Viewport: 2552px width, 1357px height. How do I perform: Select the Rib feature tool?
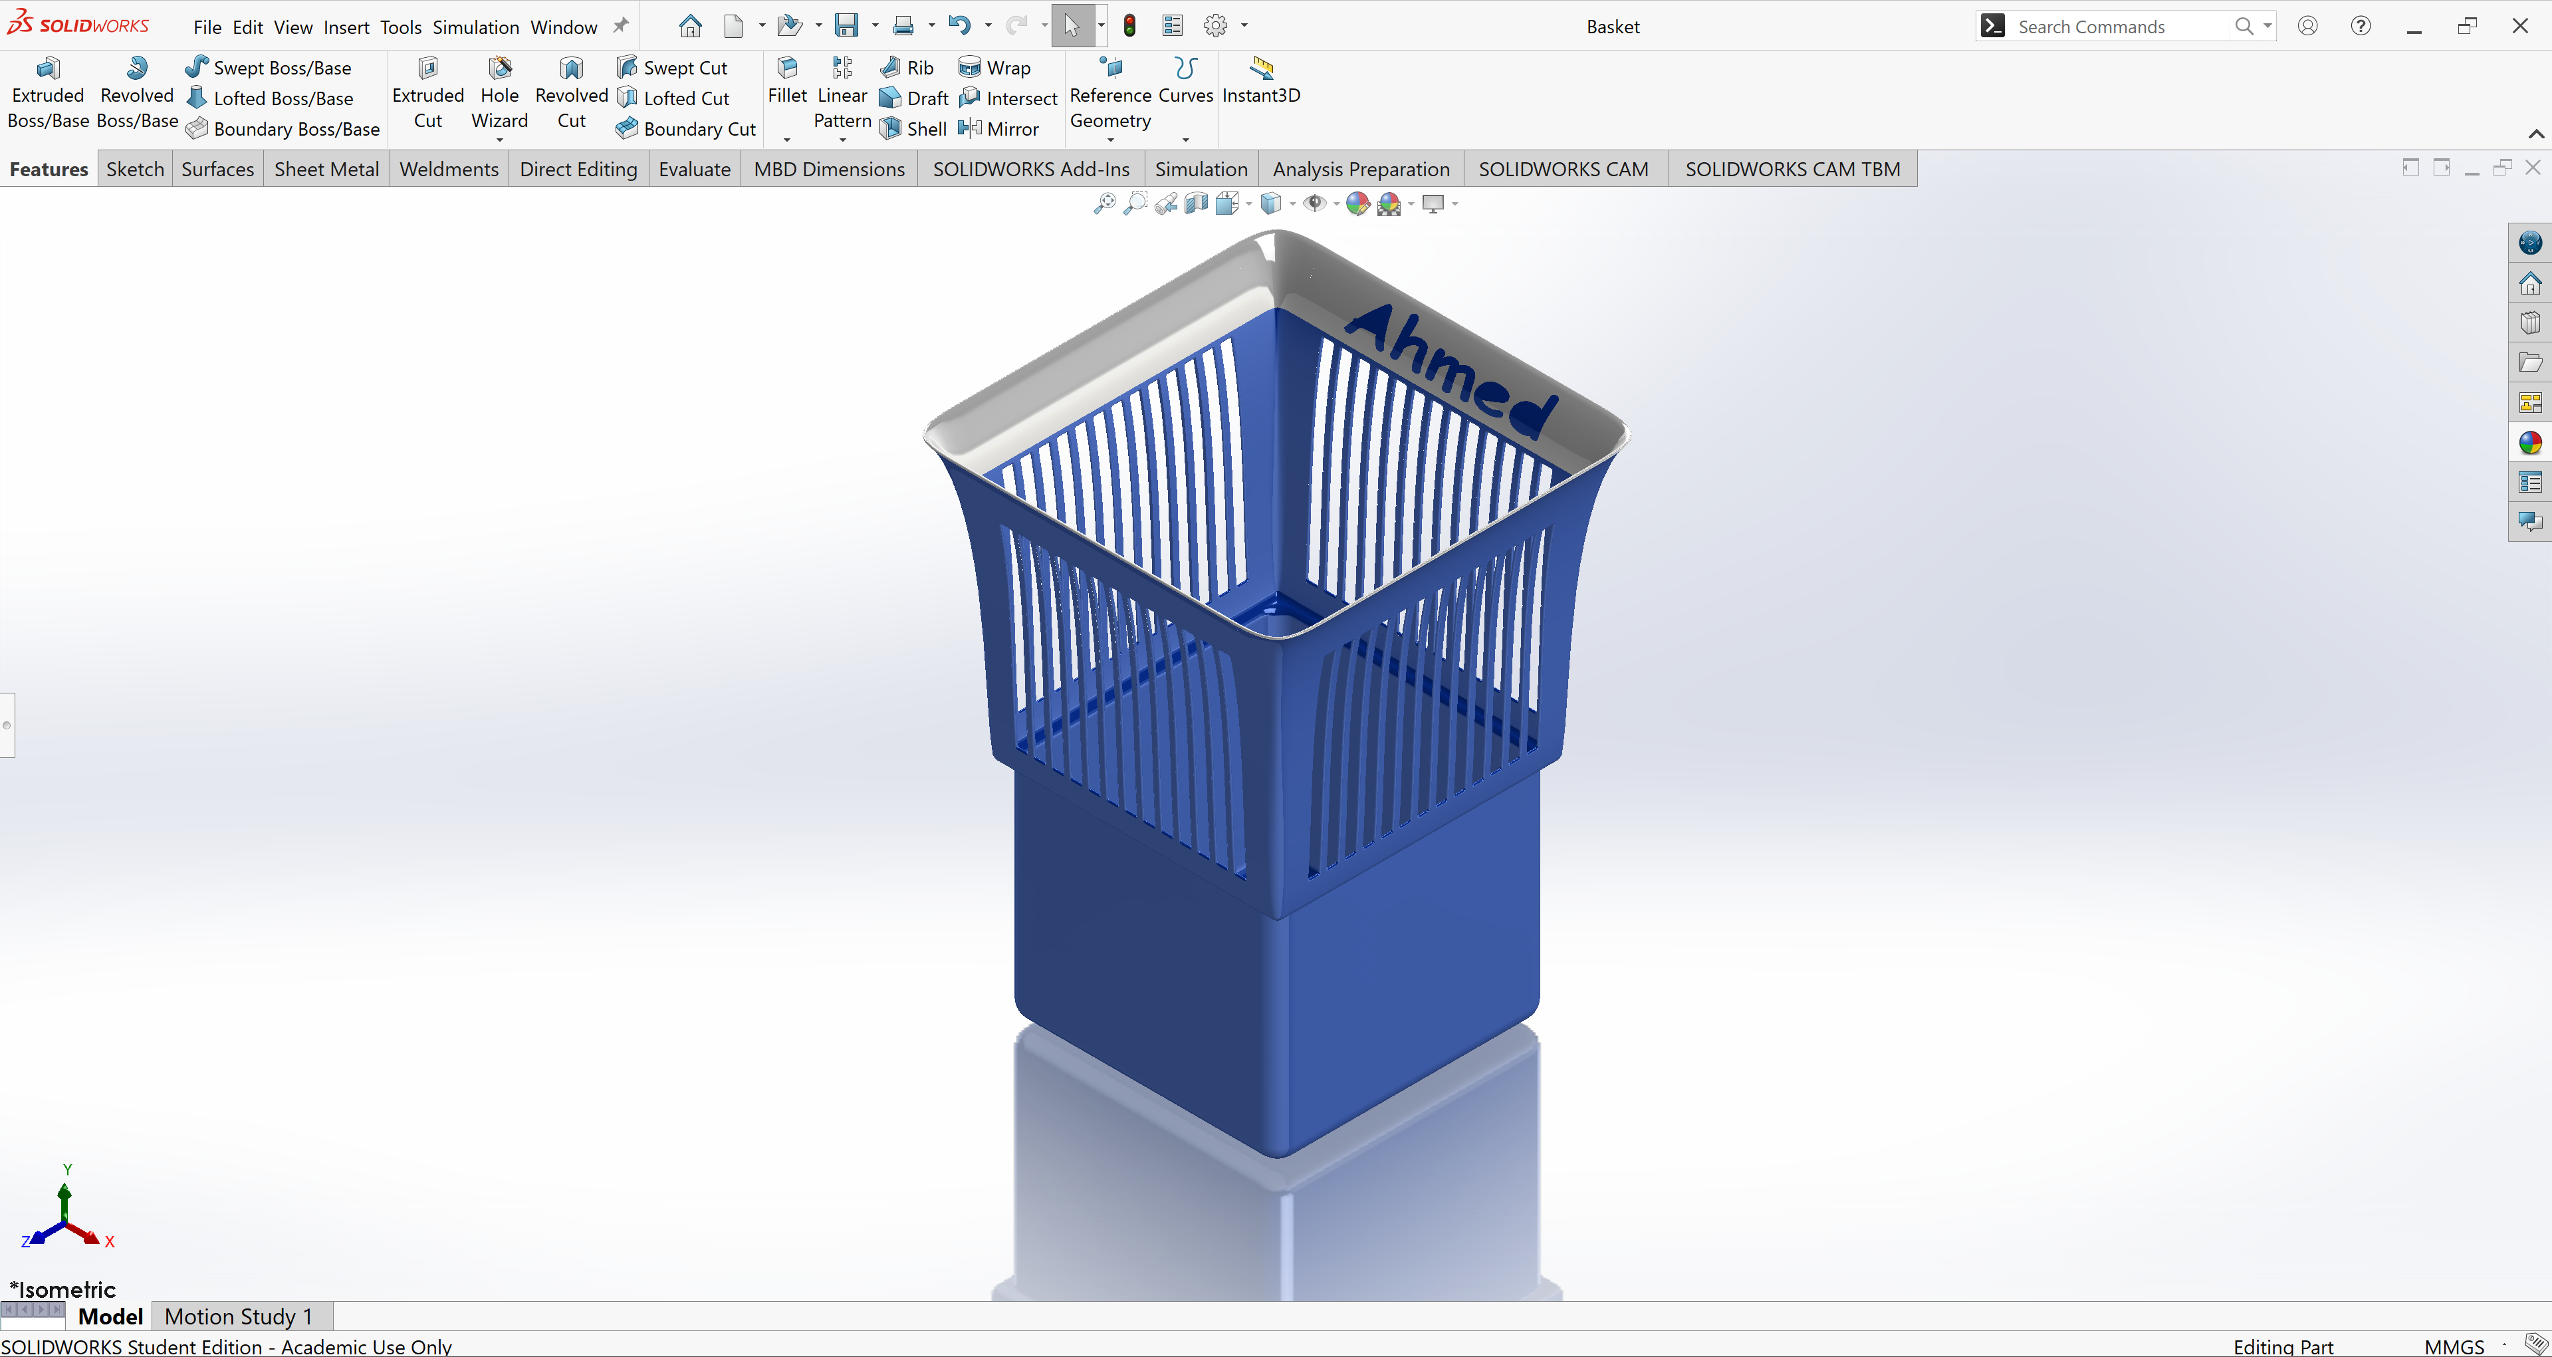pyautogui.click(x=907, y=67)
